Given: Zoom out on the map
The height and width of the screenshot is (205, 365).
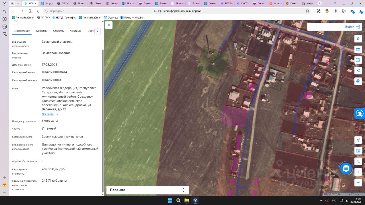Looking at the screenshot, I should [358, 183].
